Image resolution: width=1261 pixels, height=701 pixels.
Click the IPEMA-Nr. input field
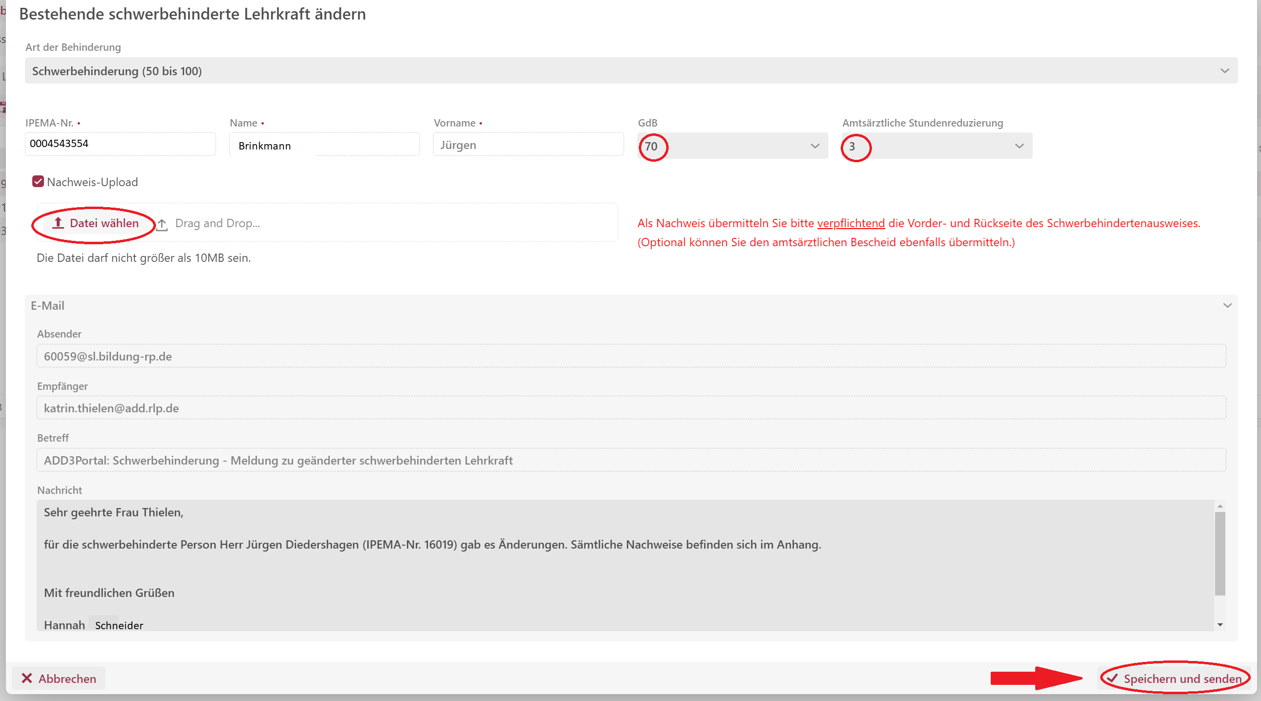[120, 144]
